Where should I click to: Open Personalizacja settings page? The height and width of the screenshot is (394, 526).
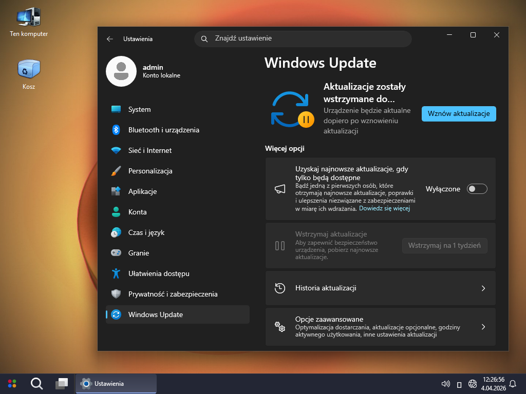(x=150, y=171)
